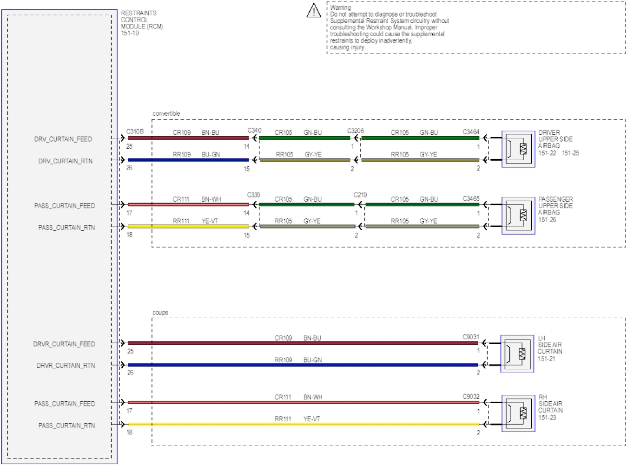Click connector label C3206
The image size is (627, 465).
click(356, 131)
